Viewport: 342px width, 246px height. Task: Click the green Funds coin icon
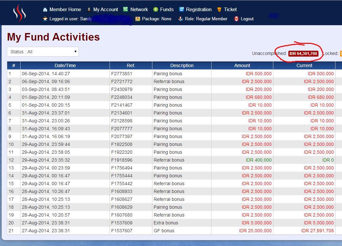click(156, 9)
